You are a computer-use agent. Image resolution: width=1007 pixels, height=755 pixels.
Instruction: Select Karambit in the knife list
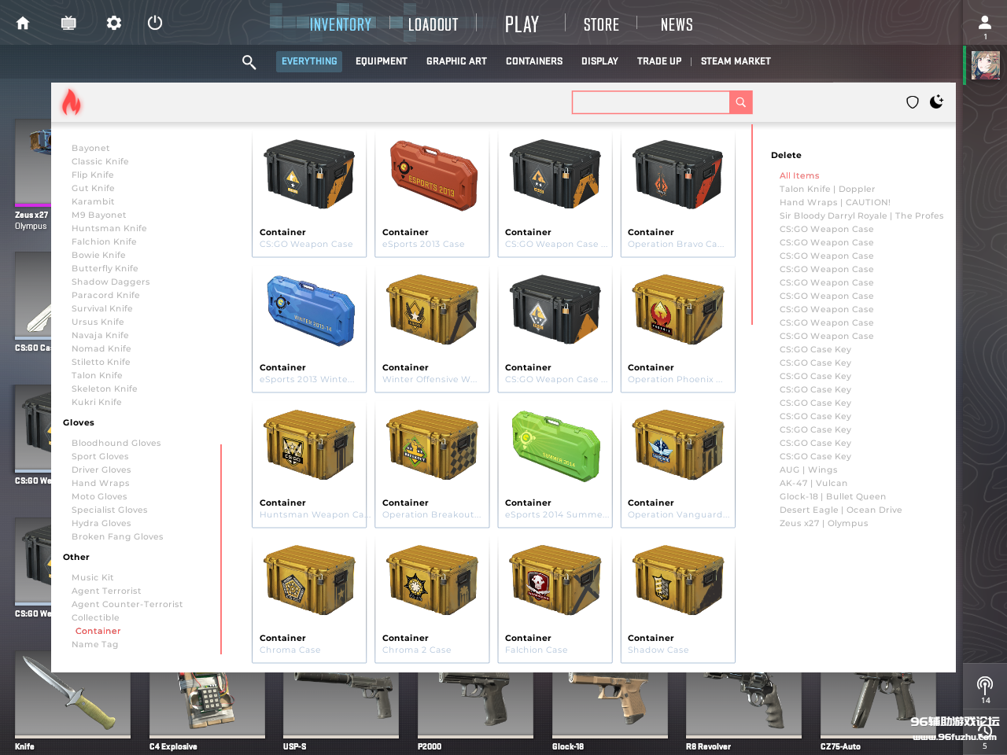click(x=93, y=201)
